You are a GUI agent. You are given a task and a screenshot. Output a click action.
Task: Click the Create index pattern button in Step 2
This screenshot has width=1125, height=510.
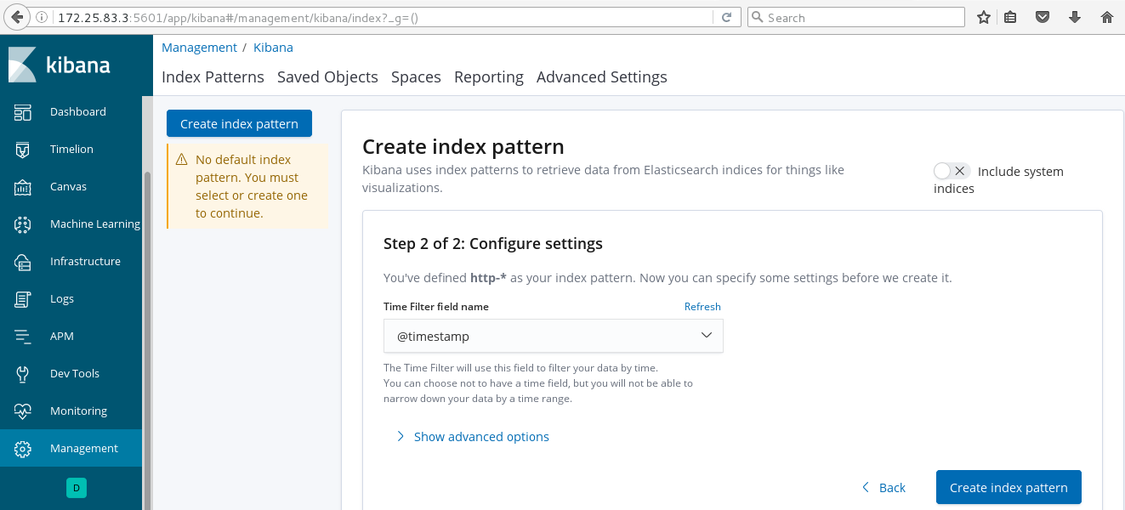pos(1009,487)
